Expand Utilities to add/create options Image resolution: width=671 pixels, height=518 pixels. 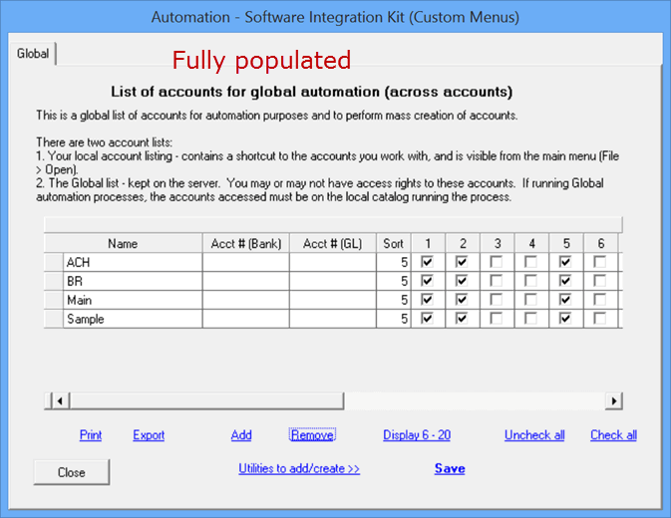(299, 469)
